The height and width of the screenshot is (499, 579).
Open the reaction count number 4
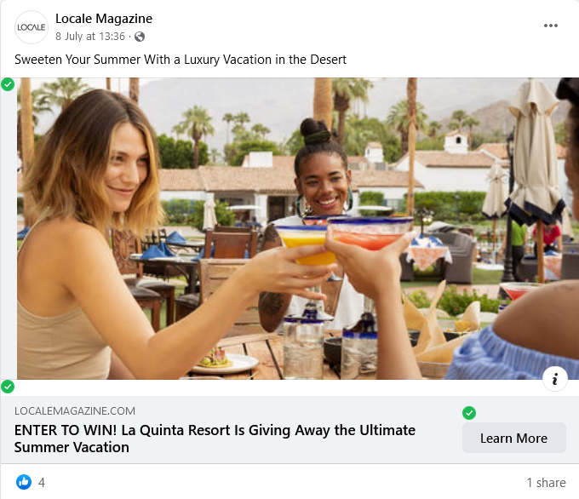click(x=42, y=482)
